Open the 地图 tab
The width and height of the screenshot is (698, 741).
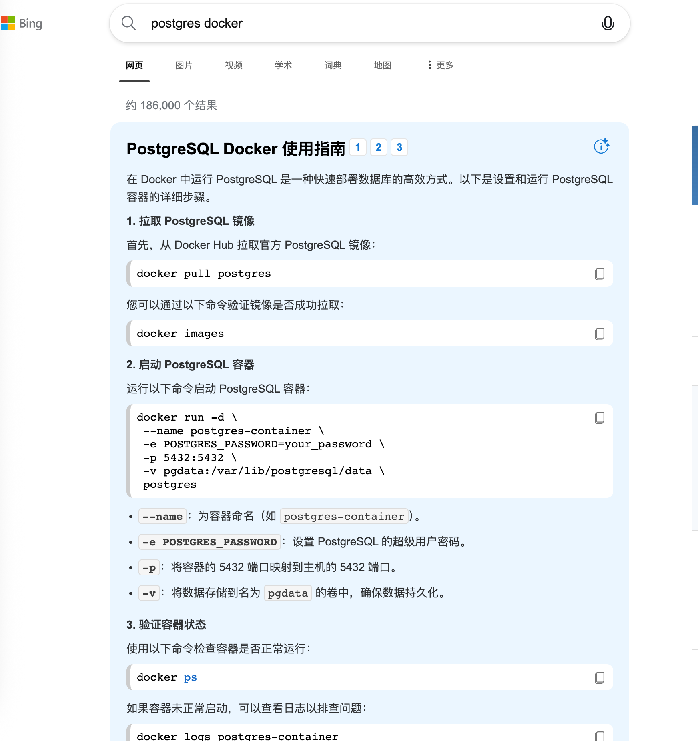tap(383, 65)
